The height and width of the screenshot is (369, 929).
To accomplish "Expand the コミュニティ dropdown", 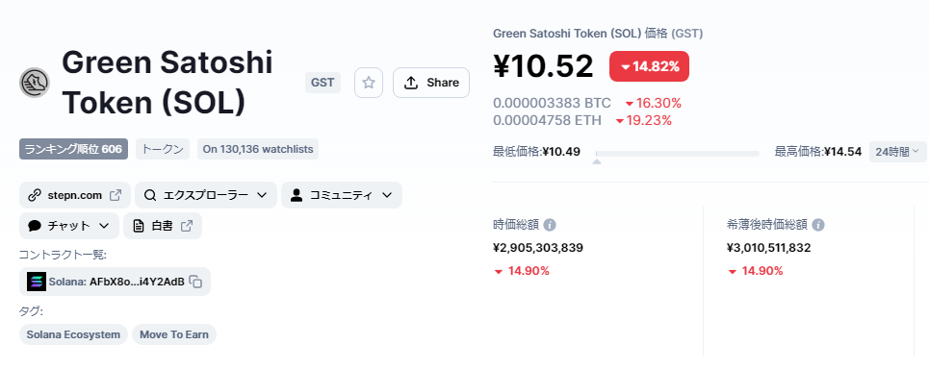I will (342, 195).
